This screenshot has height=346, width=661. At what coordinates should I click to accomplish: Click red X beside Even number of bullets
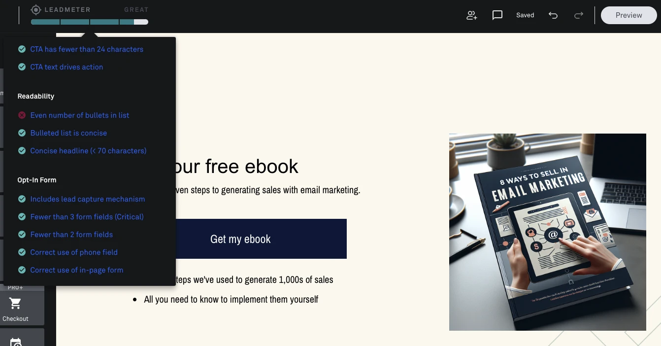pyautogui.click(x=22, y=115)
